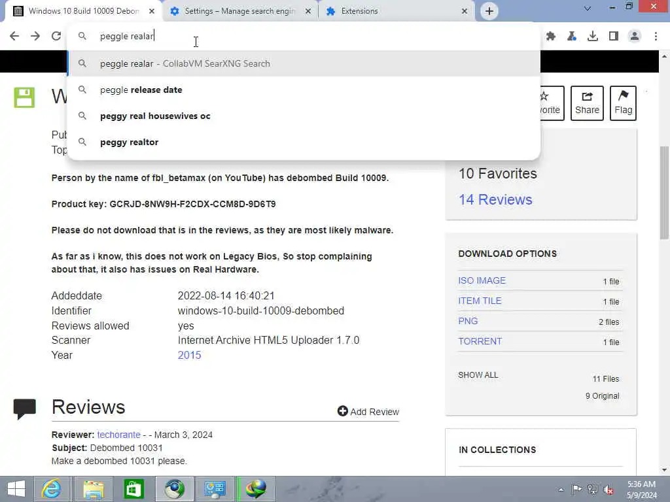Screen dimensions: 670x502
Task: Open the Windows Start menu
Action: click(x=16, y=489)
